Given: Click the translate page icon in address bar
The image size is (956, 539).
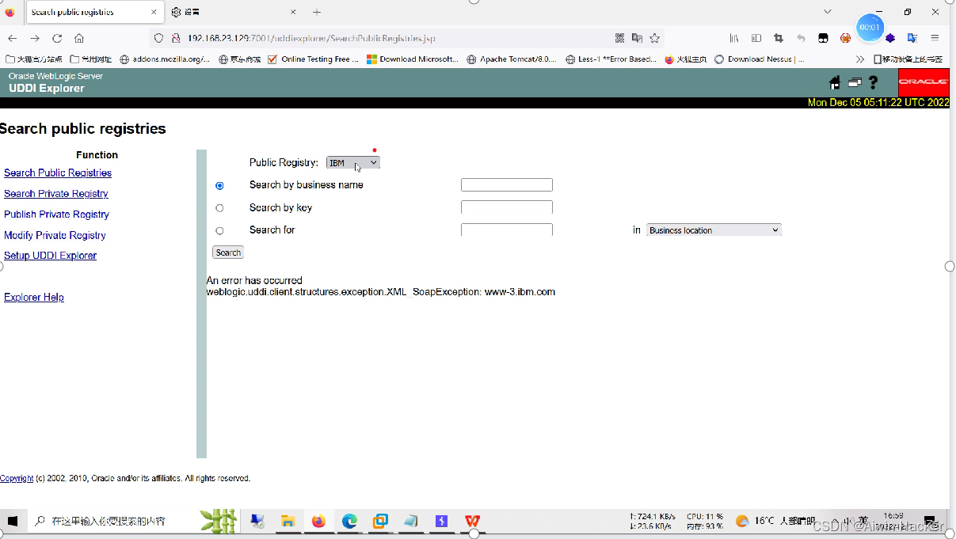Looking at the screenshot, I should click(x=637, y=38).
